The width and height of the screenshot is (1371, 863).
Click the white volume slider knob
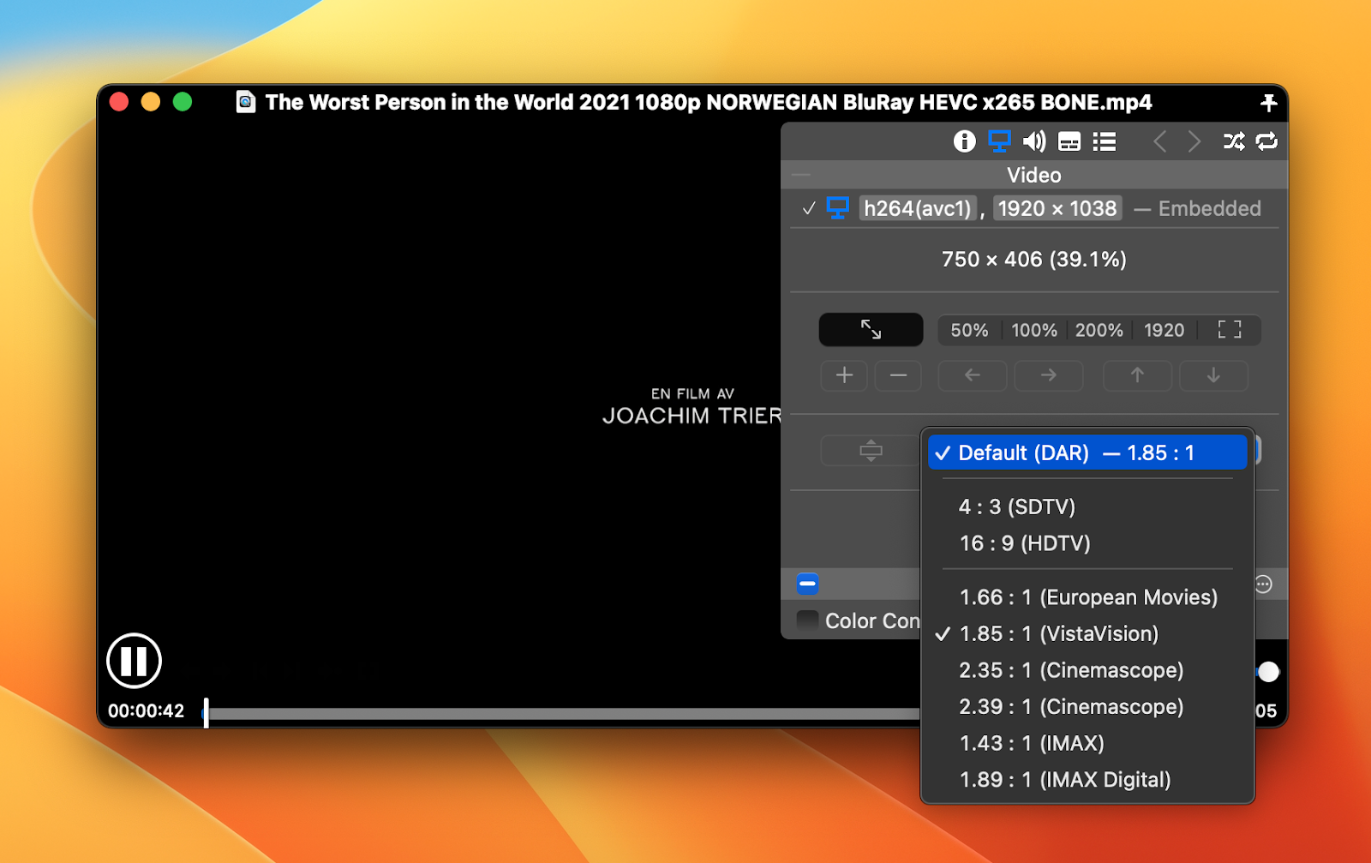1268,672
